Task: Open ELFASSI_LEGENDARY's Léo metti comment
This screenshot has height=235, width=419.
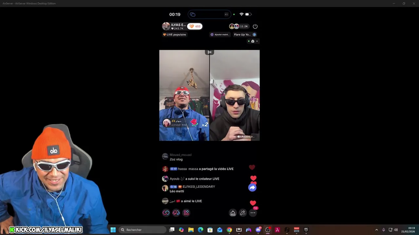Action: click(189, 189)
